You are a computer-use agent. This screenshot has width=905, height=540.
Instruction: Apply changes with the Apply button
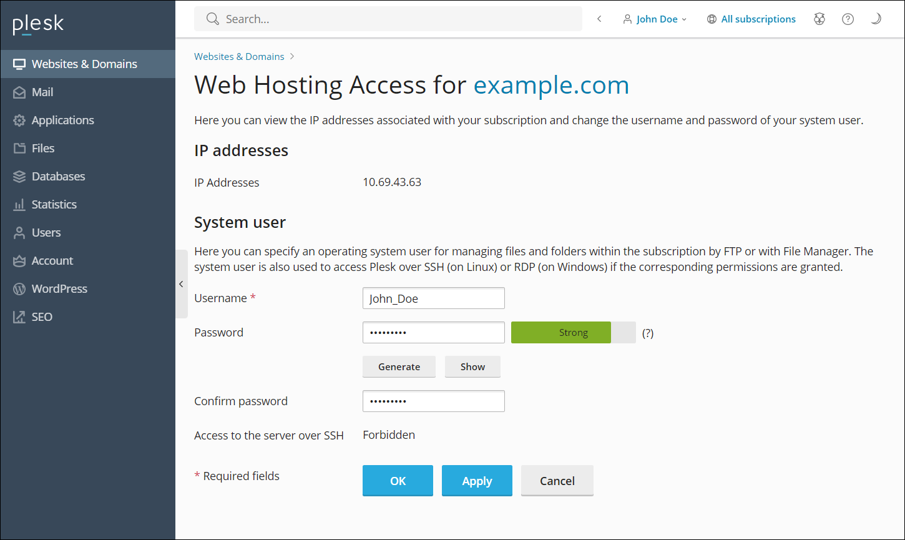477,481
